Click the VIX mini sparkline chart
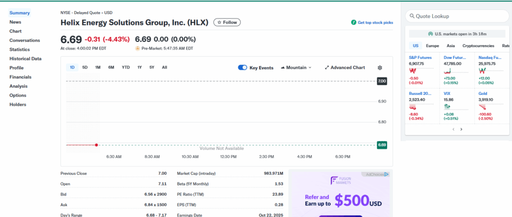 click(x=447, y=106)
